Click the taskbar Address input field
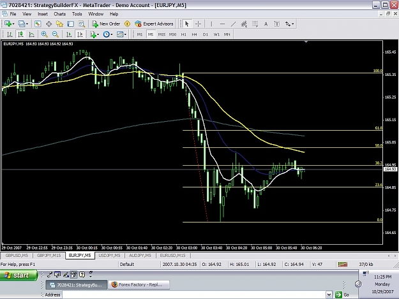The width and height of the screenshot is (399, 299). click(x=194, y=295)
